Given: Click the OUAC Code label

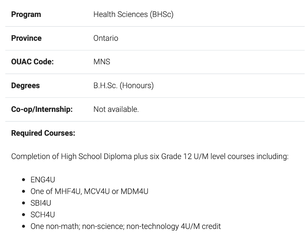Looking at the screenshot, I should (x=32, y=62).
